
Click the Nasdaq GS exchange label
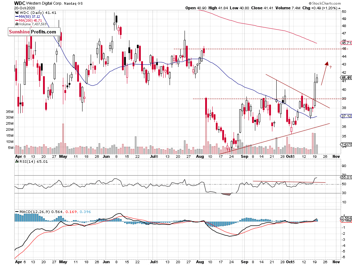pos(73,4)
